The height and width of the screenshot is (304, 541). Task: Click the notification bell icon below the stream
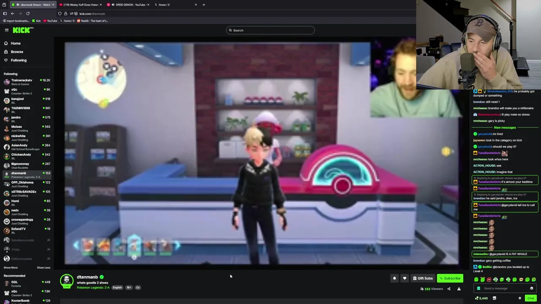coord(394,278)
